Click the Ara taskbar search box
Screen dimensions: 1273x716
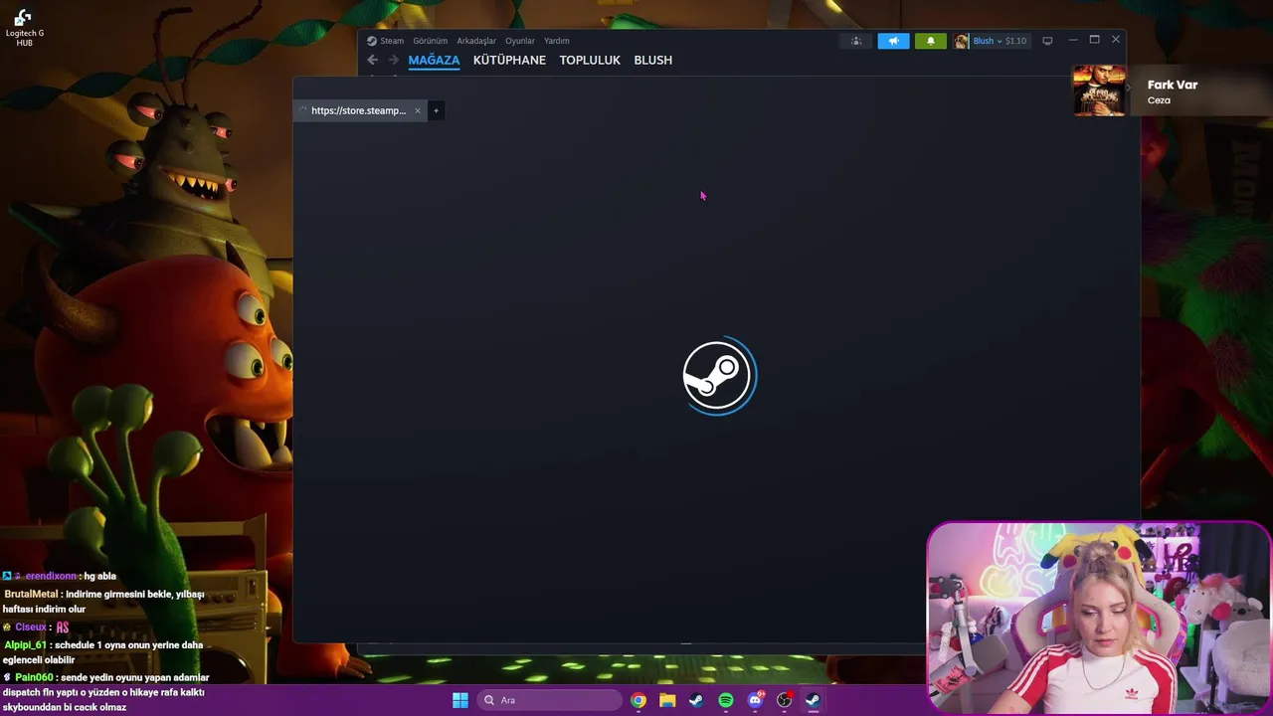pos(549,700)
